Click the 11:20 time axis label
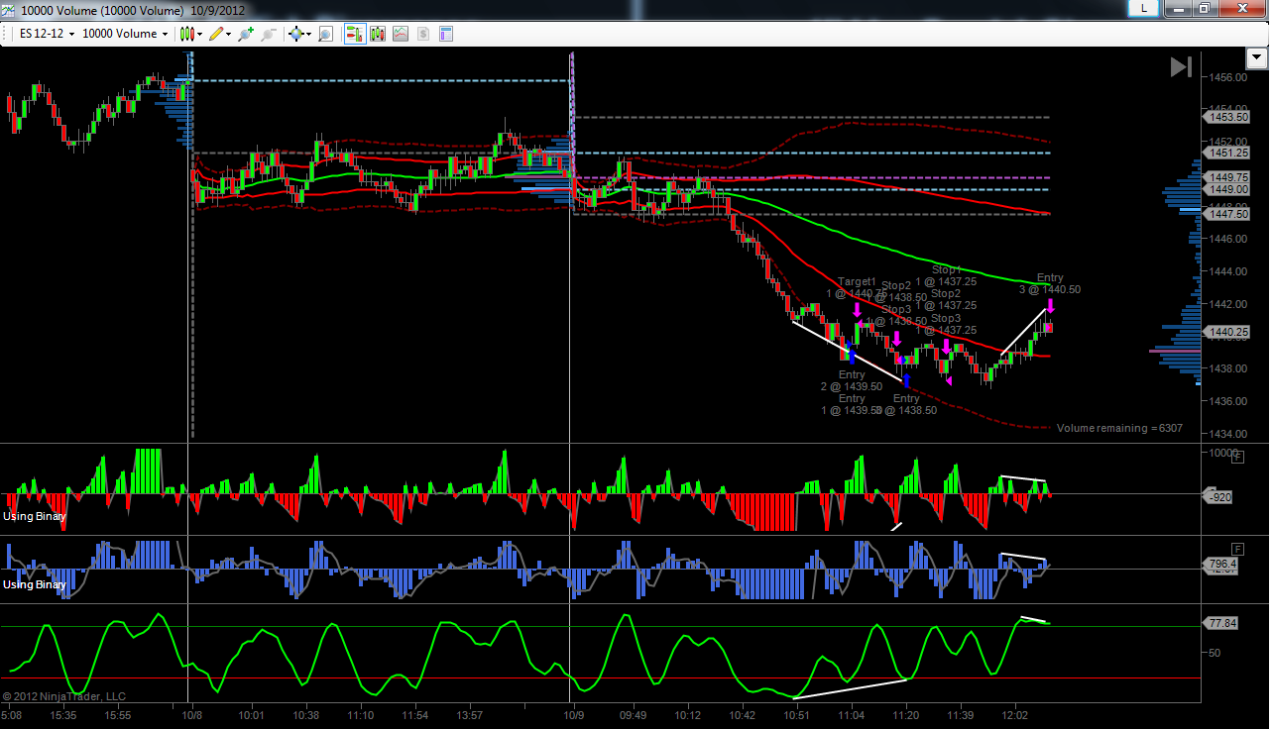 (905, 715)
